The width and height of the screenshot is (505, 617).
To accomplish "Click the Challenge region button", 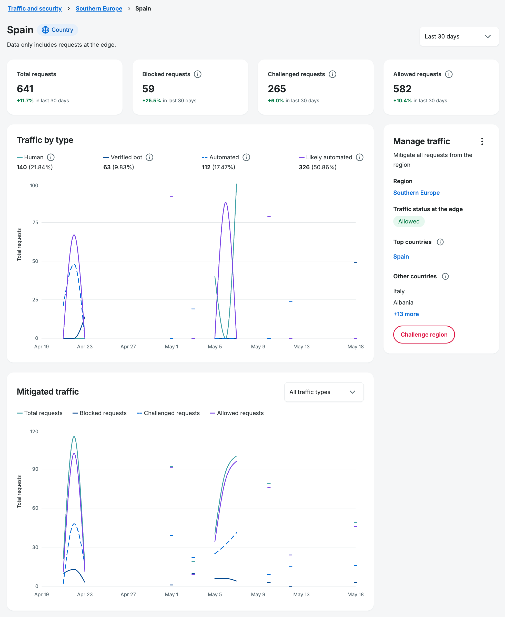I will (423, 334).
